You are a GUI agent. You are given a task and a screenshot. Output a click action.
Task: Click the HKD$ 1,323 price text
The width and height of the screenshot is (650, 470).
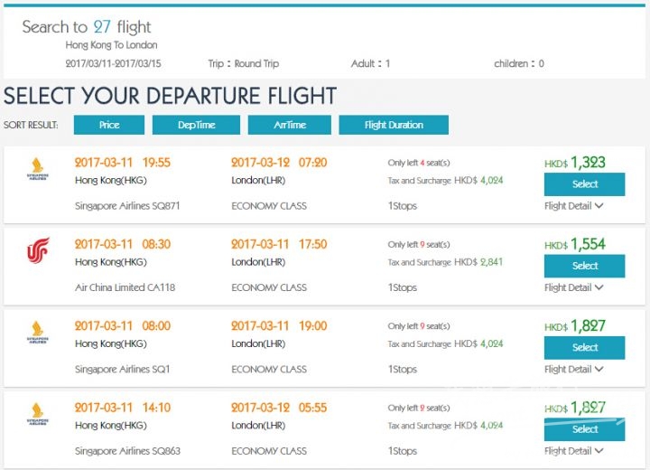pos(575,163)
